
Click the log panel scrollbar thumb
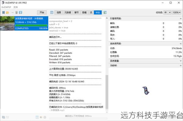pos(107,92)
